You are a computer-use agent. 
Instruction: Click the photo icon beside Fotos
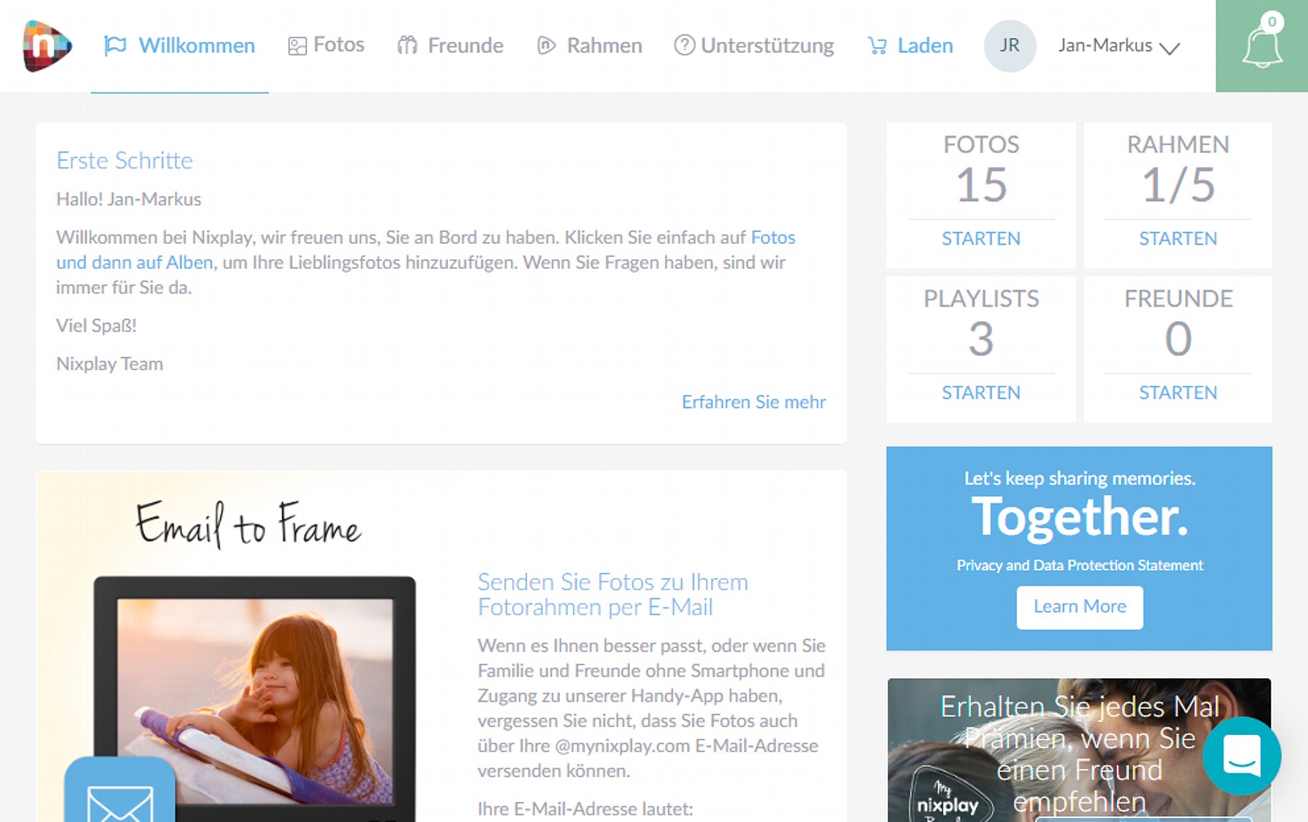point(297,46)
